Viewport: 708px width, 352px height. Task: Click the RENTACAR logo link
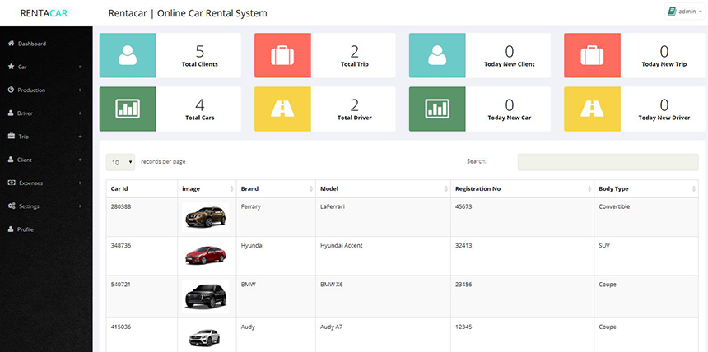45,13
